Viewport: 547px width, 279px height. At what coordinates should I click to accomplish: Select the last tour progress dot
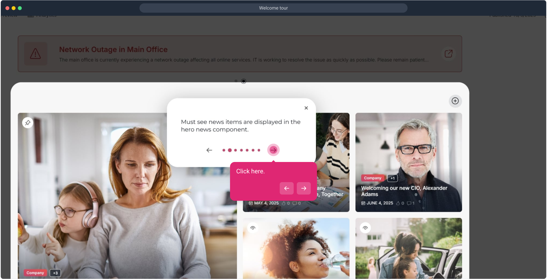point(259,150)
